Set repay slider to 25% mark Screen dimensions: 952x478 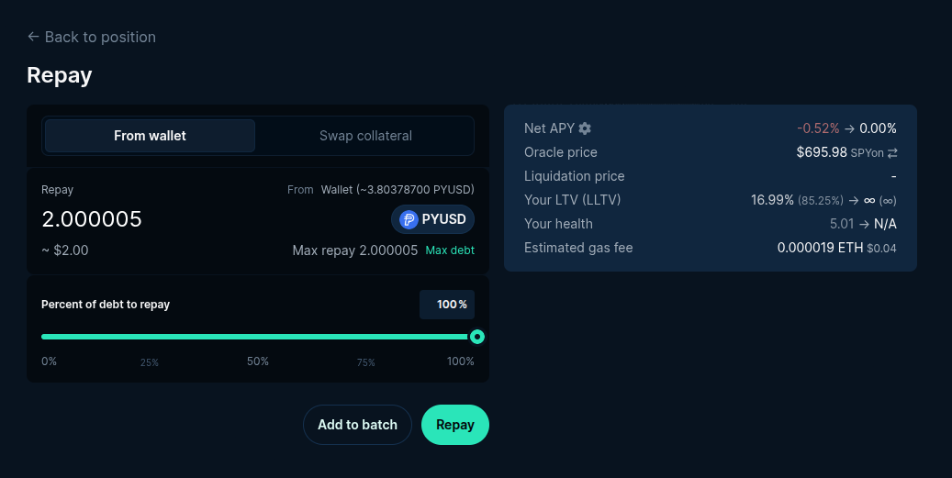150,337
